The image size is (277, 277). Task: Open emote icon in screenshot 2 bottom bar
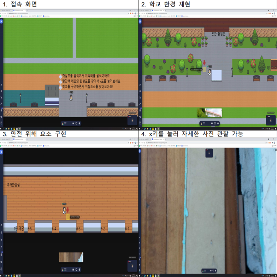click(218, 123)
